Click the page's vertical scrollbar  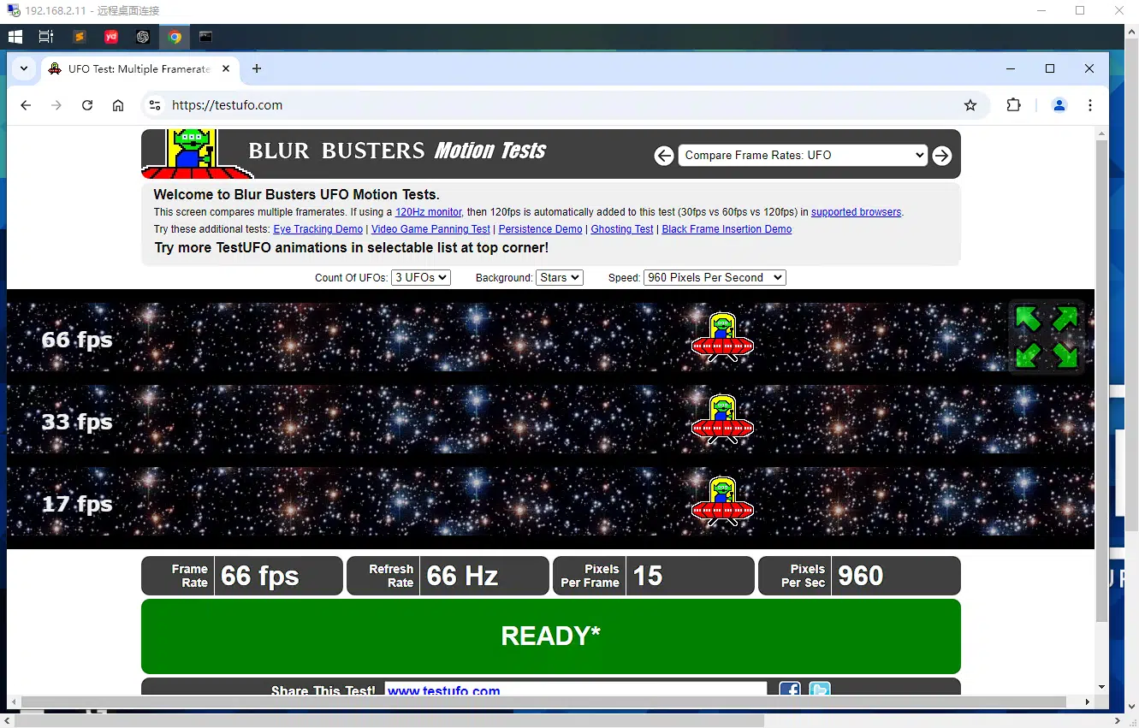point(1102,381)
